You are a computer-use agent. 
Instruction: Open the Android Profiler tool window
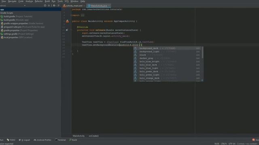coord(42,140)
